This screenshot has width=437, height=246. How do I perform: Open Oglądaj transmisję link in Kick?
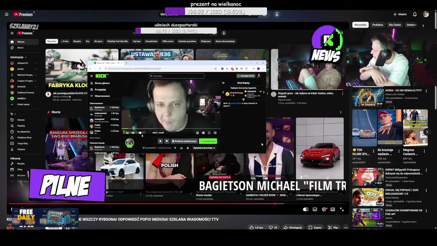(204, 148)
